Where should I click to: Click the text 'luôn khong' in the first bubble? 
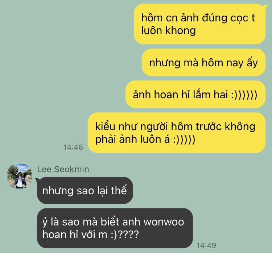(168, 30)
